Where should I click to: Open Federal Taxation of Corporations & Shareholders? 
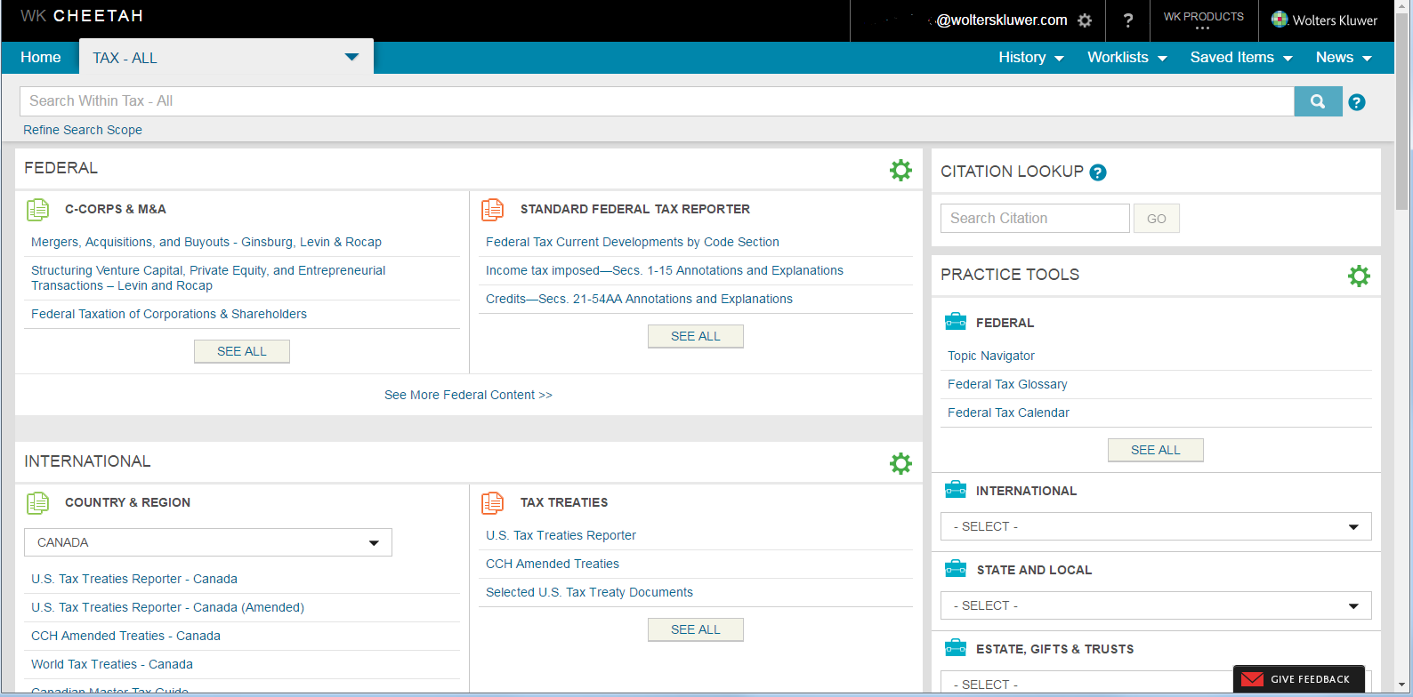pyautogui.click(x=169, y=314)
